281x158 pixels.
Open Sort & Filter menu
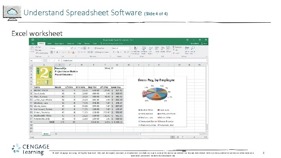click(187, 50)
